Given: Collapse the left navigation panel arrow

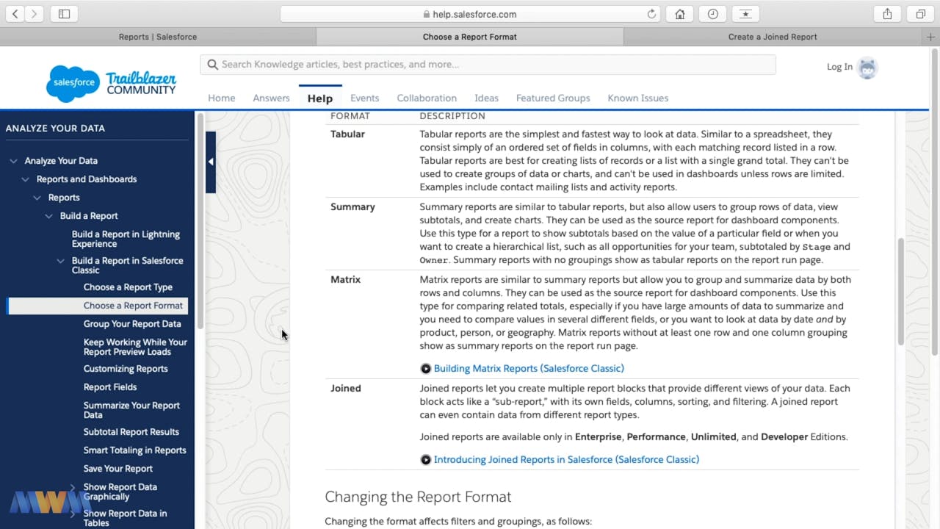Looking at the screenshot, I should 211,162.
